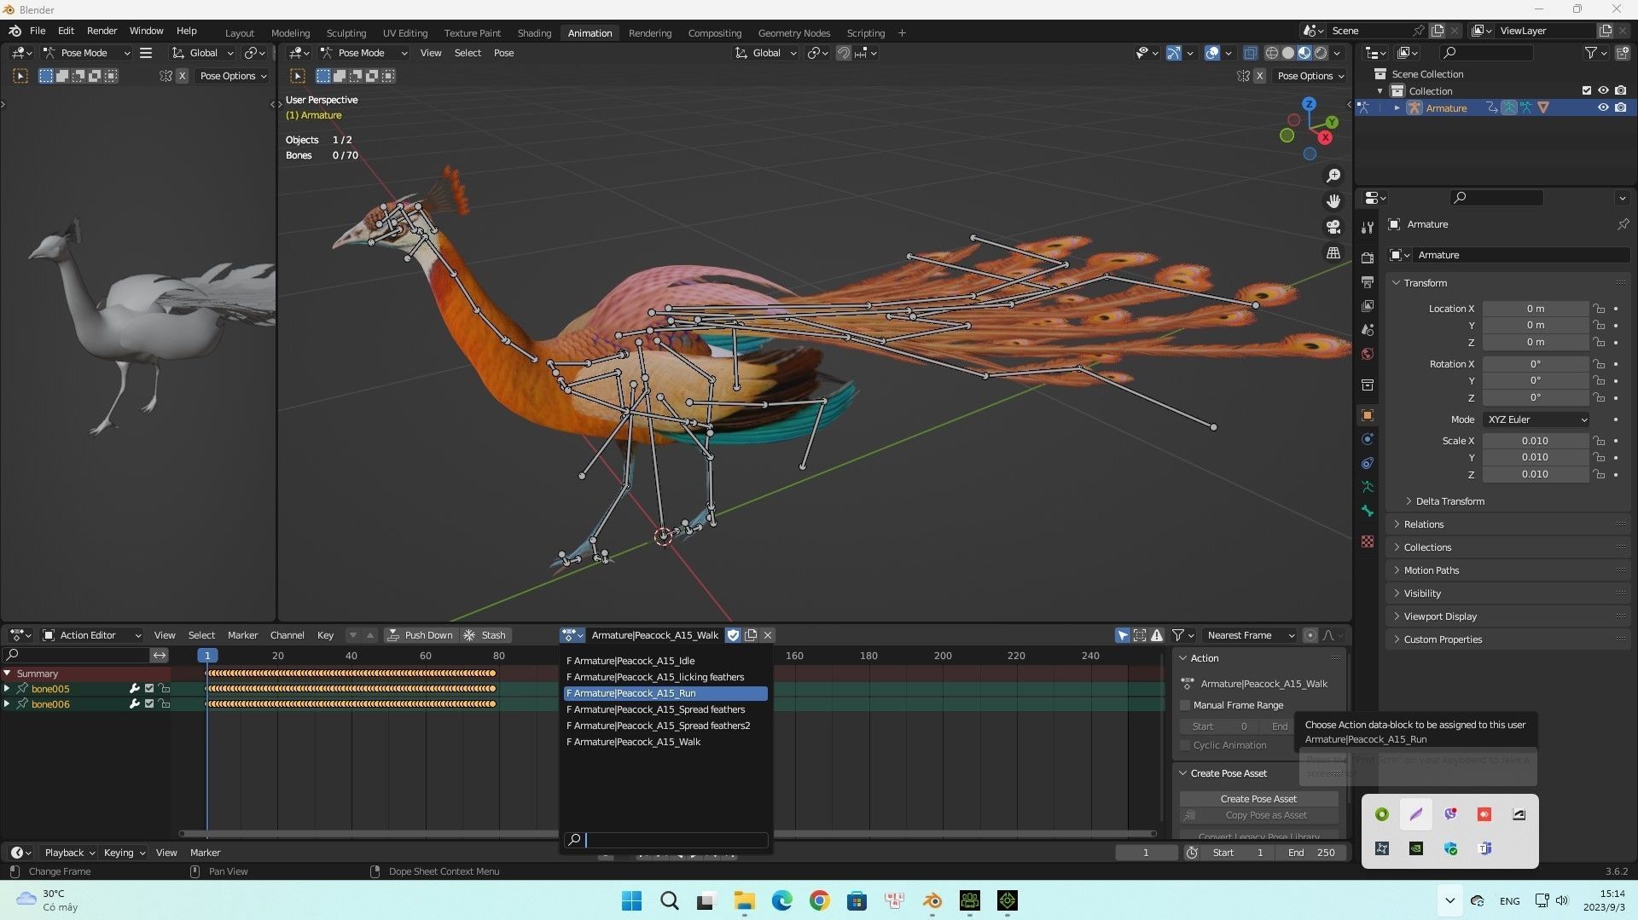This screenshot has height=920, width=1638.
Task: Open the Output properties tab
Action: [1368, 281]
